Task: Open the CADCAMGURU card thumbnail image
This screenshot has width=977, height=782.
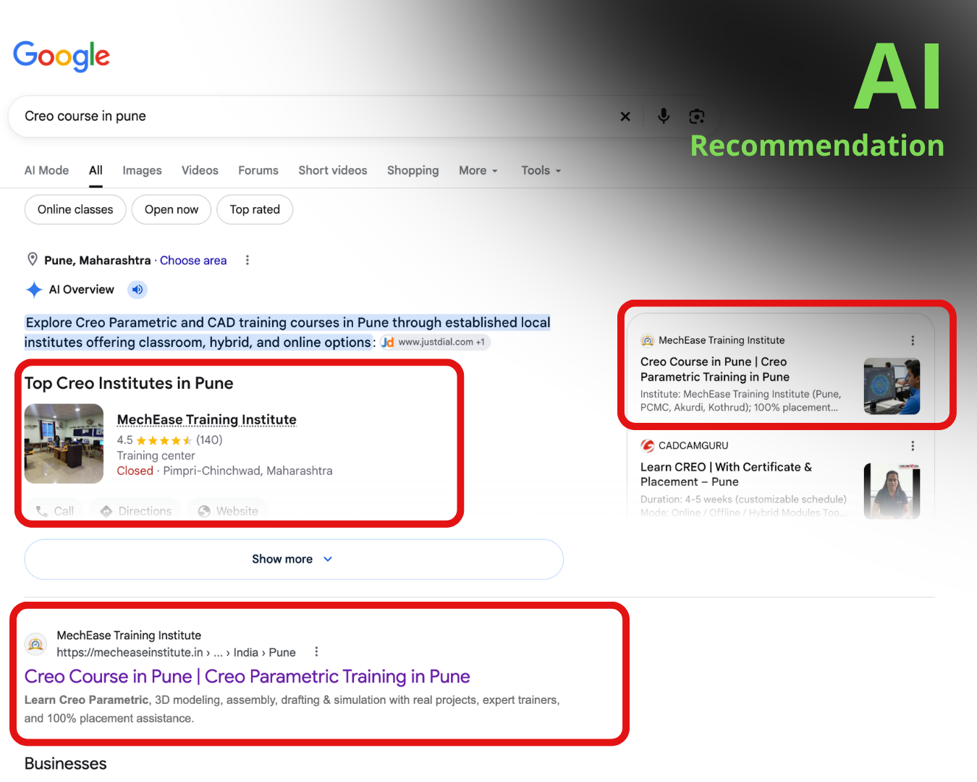Action: click(892, 491)
